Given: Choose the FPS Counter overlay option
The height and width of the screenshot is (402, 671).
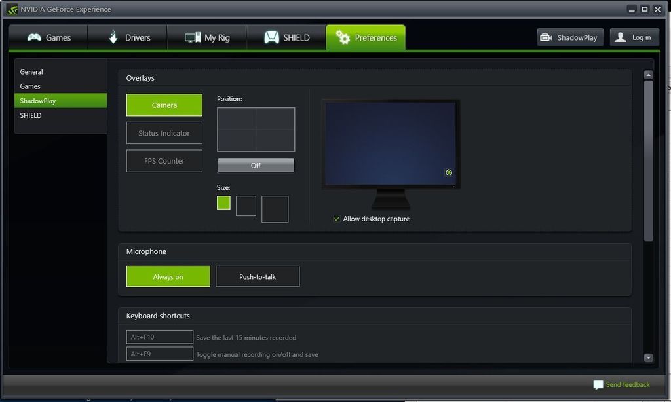Looking at the screenshot, I should (164, 161).
